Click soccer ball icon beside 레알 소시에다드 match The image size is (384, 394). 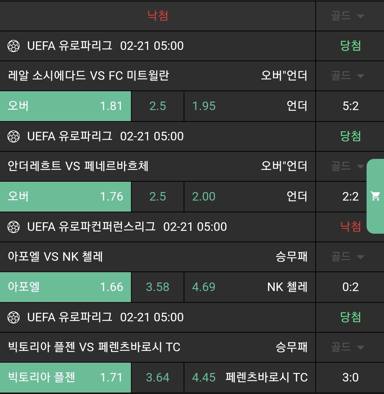[14, 46]
